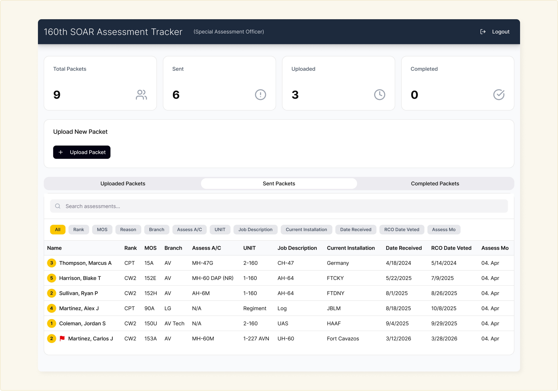This screenshot has height=391, width=558.
Task: Open the Thompson, Marcus A row
Action: [279, 263]
